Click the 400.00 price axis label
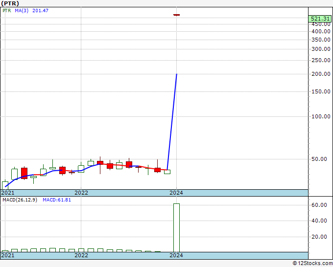The height and width of the screenshot is (267, 333). (321, 32)
